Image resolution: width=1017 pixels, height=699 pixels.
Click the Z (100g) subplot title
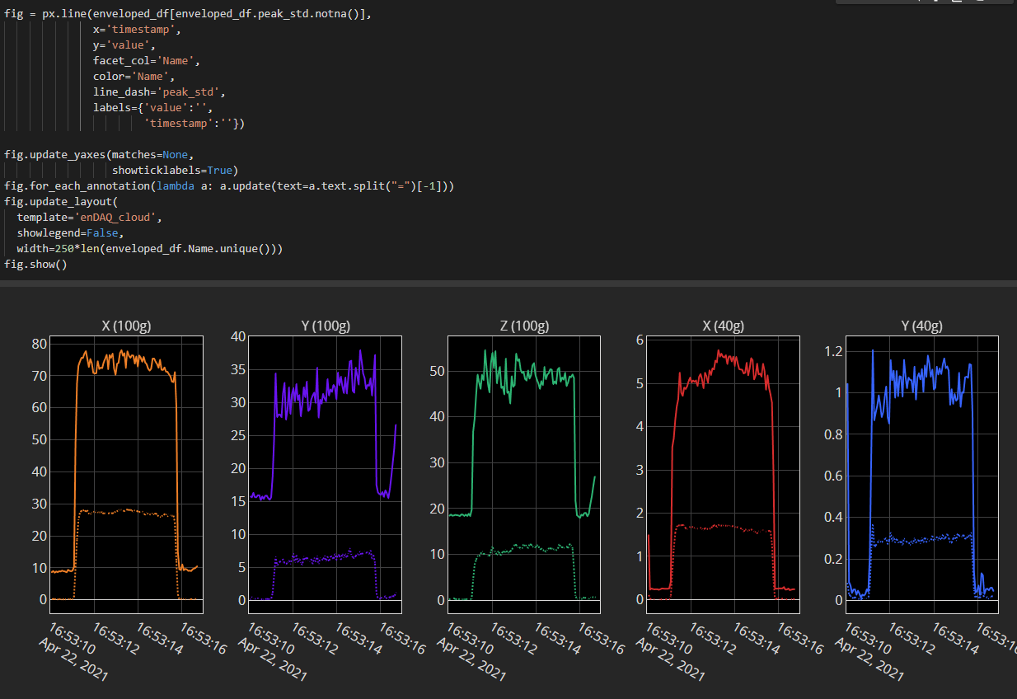click(523, 326)
